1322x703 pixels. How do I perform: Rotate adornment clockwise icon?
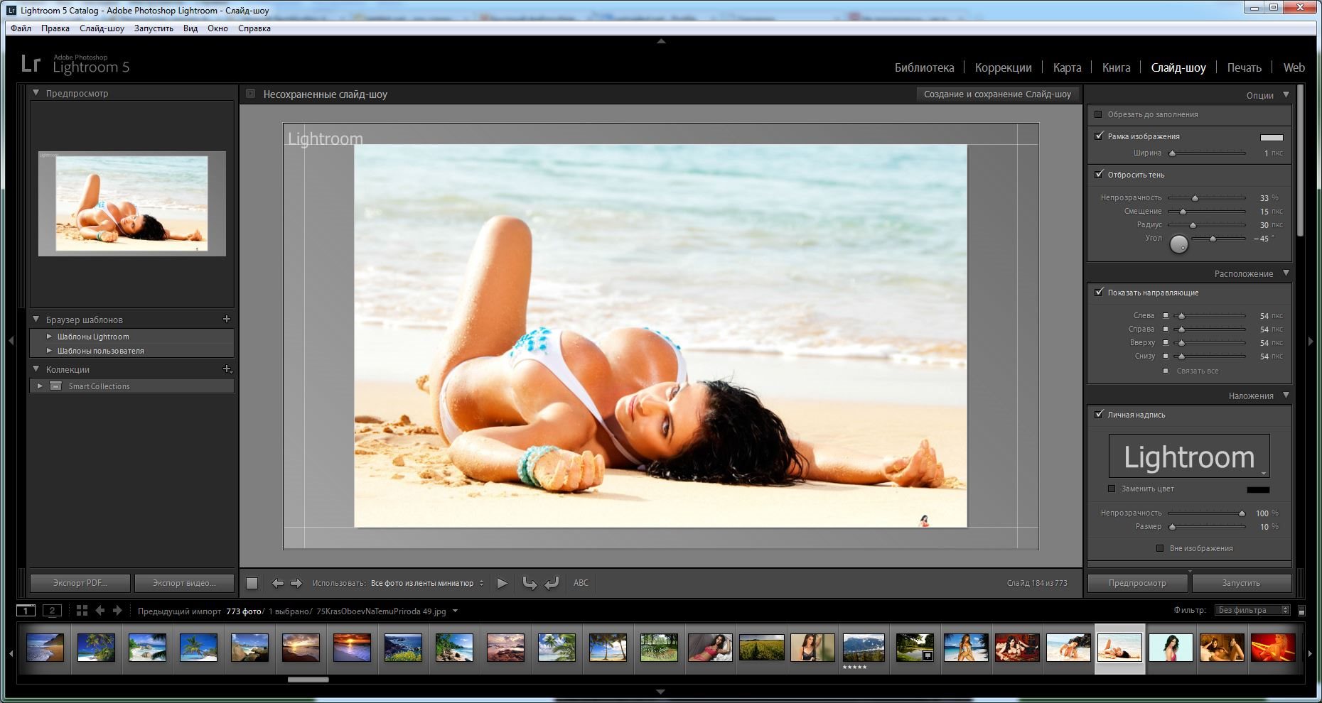552,583
